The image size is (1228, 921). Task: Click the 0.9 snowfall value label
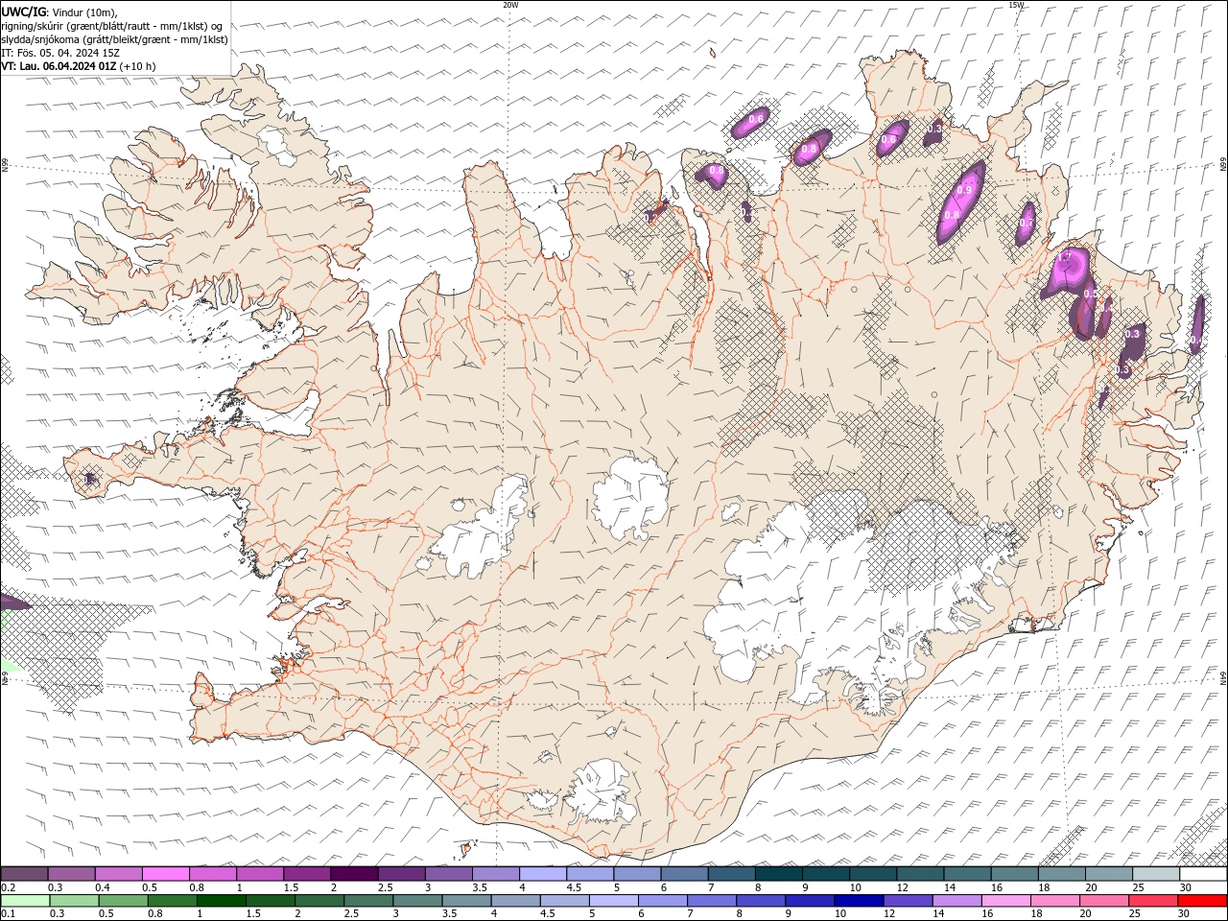964,191
